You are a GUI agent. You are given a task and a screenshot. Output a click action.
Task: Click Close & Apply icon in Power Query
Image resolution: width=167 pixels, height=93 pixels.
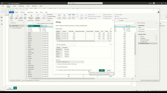[x=11, y=16]
